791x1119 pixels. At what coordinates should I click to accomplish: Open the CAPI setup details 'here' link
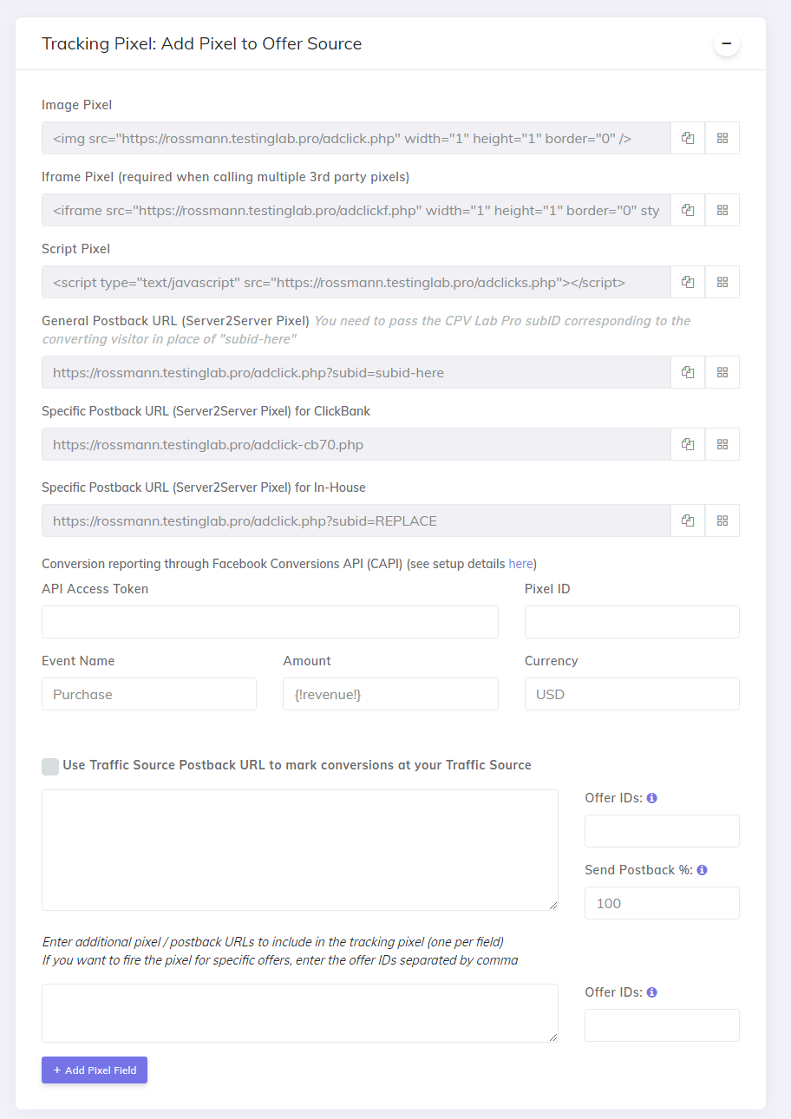point(520,564)
